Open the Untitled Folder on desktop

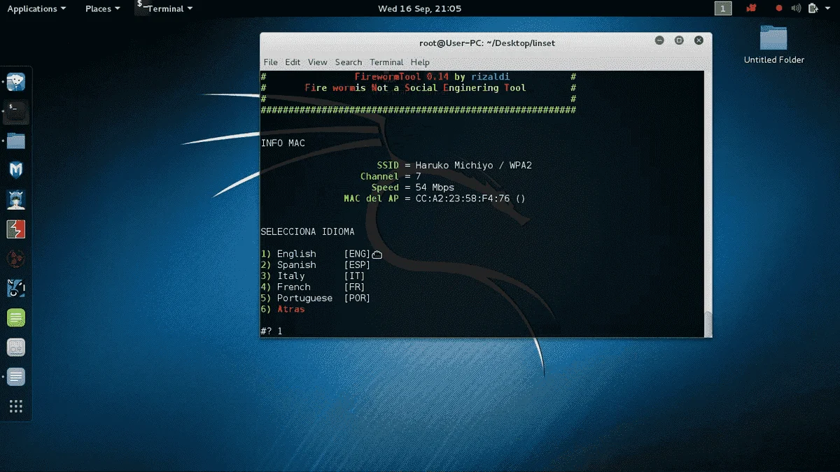(773, 45)
